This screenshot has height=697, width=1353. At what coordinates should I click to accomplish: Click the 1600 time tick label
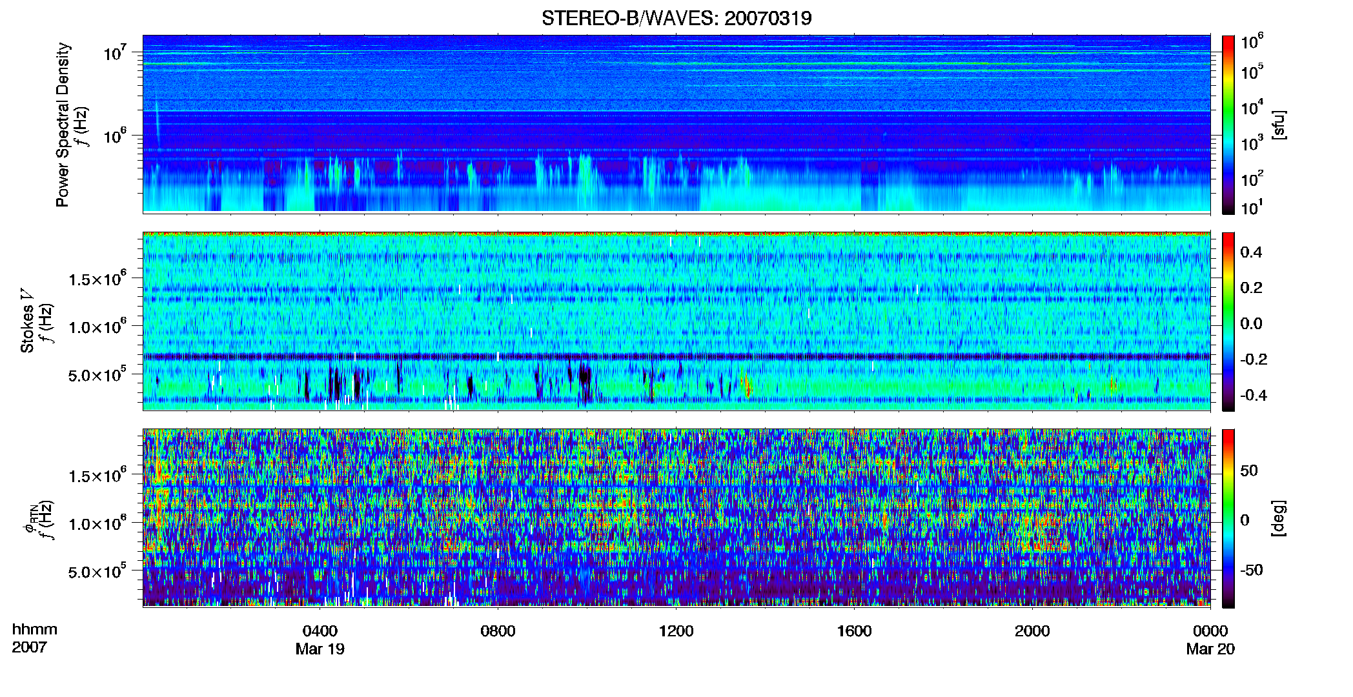[x=854, y=631]
